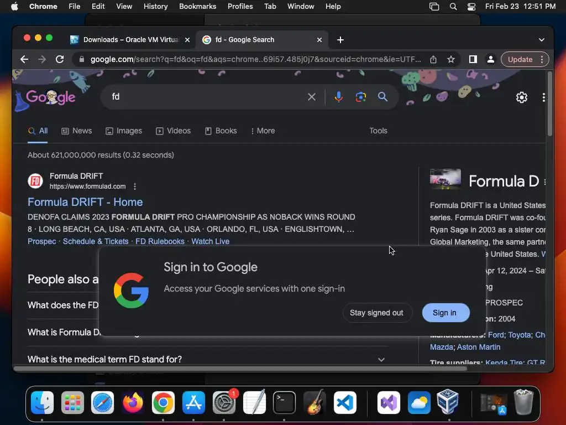
Task: Open System Settings in the Dock
Action: click(224, 402)
